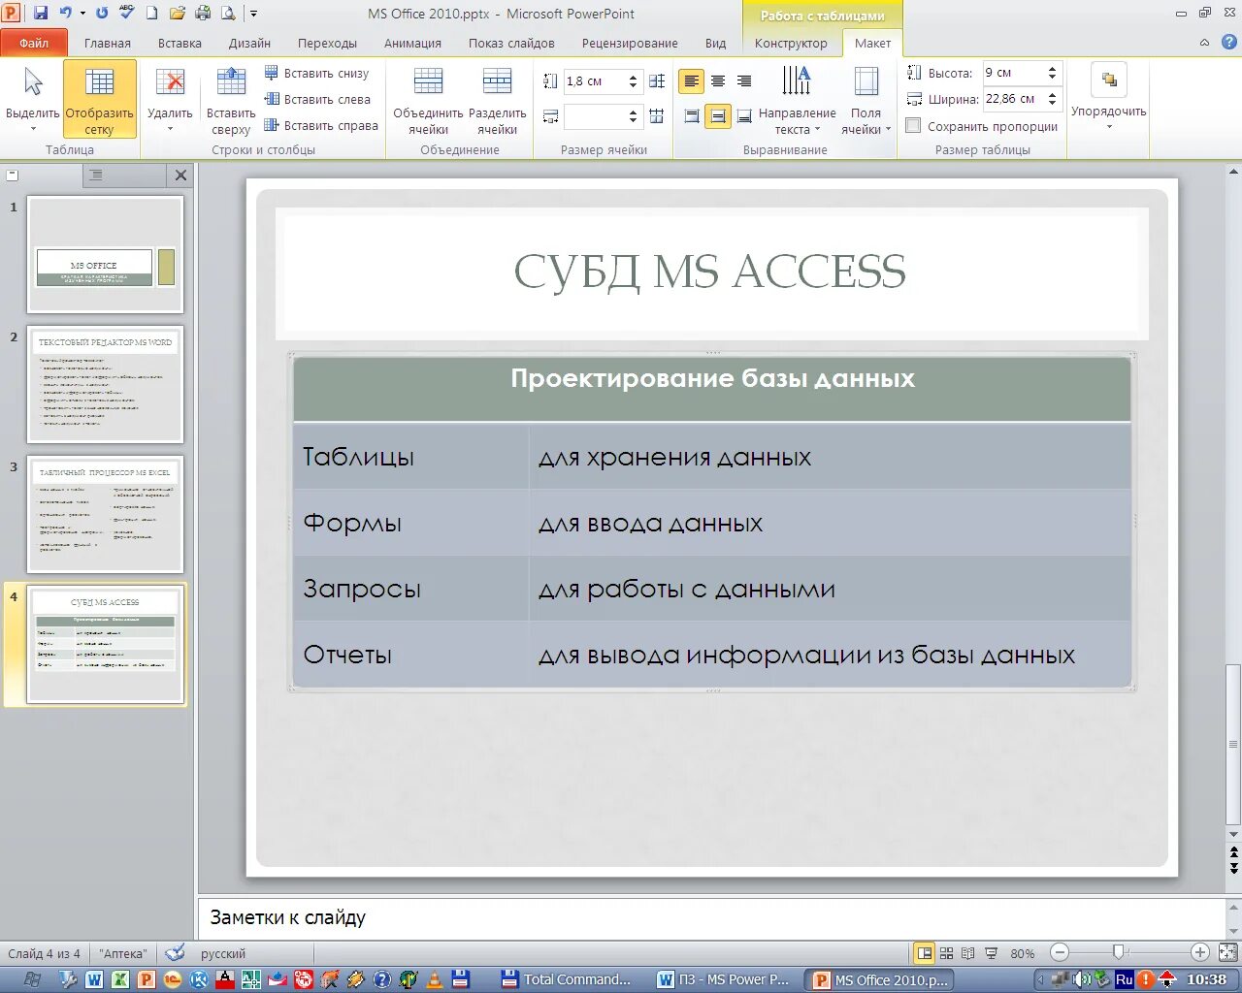Customize the quick access toolbar dropdown
1242x993 pixels.
point(253,14)
